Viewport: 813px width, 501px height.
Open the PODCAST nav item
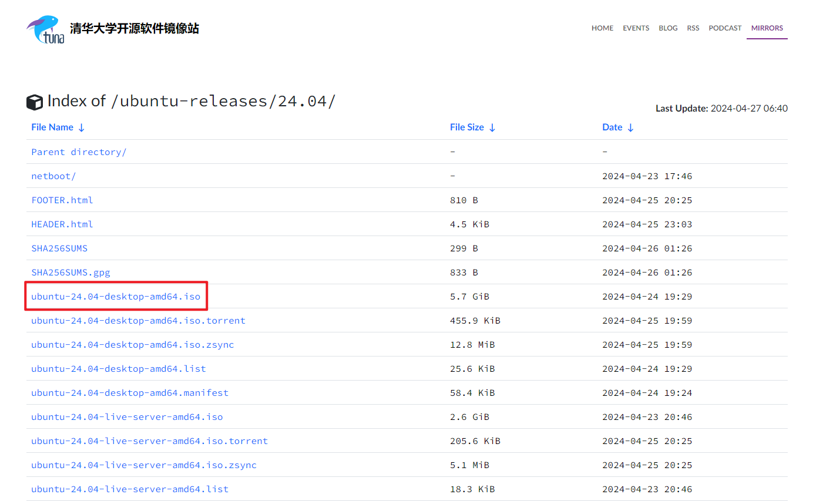coord(725,28)
